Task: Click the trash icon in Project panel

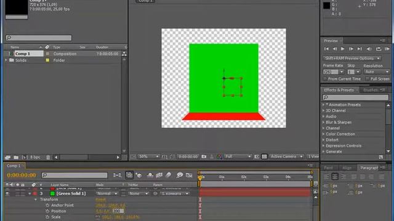Action: click(x=48, y=157)
